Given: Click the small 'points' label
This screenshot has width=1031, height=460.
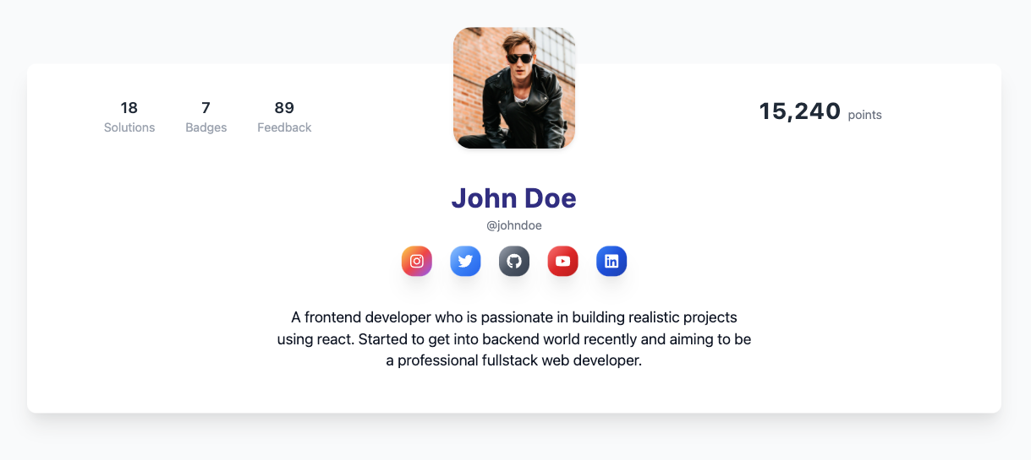Looking at the screenshot, I should (864, 115).
